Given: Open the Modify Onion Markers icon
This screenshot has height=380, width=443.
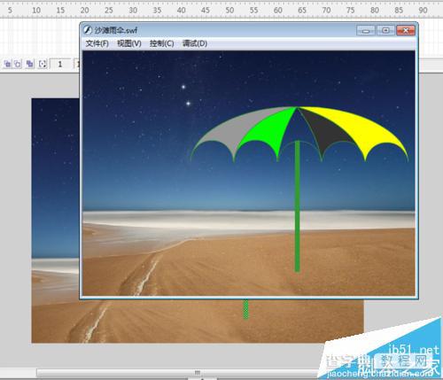Looking at the screenshot, I should coord(43,64).
